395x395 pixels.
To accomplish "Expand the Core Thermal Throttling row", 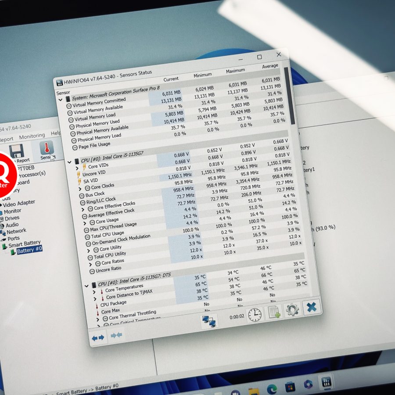I will pyautogui.click(x=98, y=320).
